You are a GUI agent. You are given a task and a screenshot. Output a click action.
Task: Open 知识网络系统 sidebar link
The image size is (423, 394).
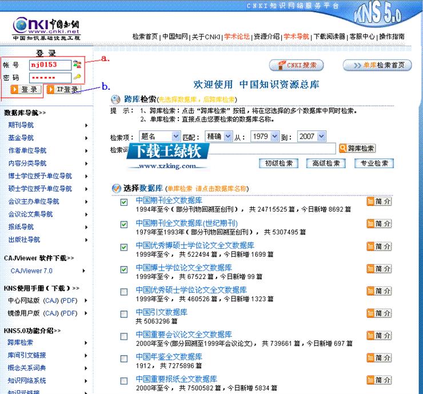point(27,381)
